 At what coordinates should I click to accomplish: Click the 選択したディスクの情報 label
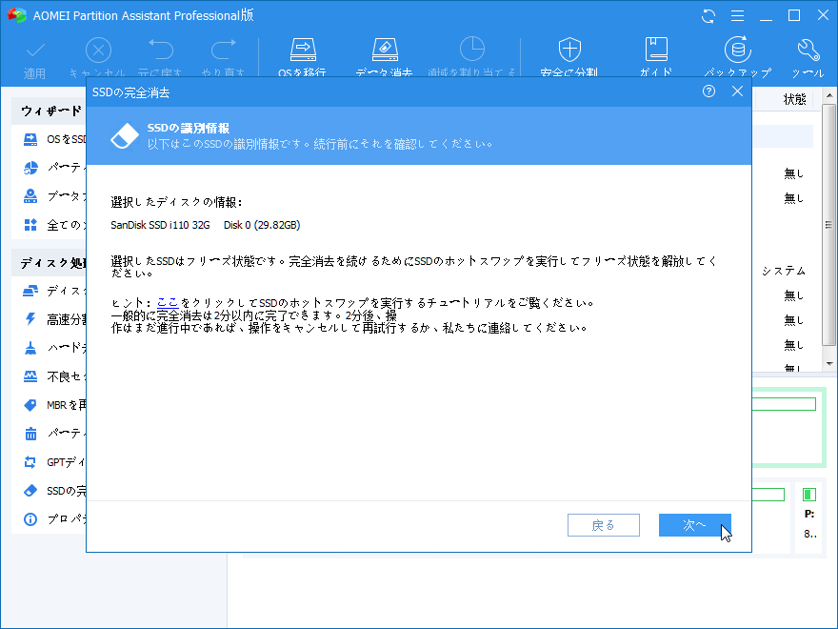(176, 202)
